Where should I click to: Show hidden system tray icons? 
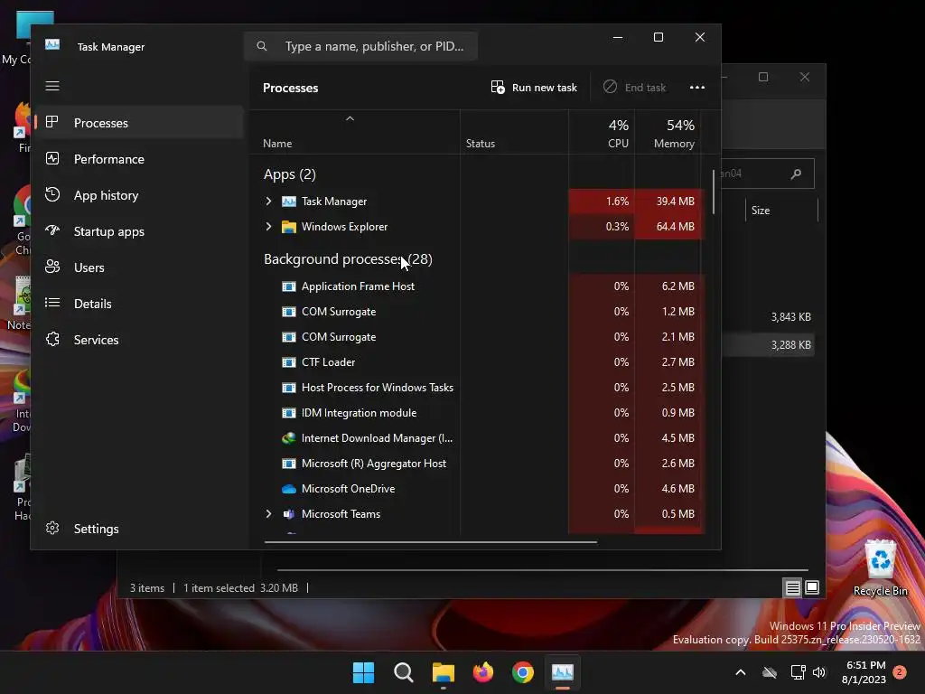(x=741, y=672)
